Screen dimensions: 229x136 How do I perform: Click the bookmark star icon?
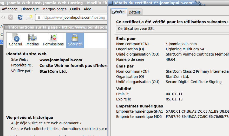(29, 17)
